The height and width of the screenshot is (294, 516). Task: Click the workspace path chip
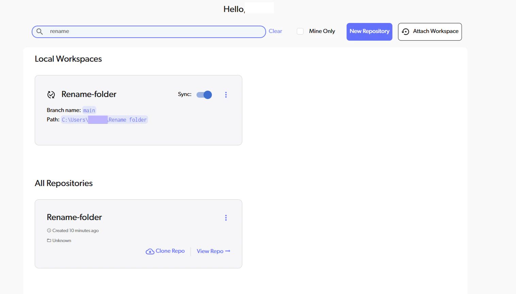tap(104, 120)
